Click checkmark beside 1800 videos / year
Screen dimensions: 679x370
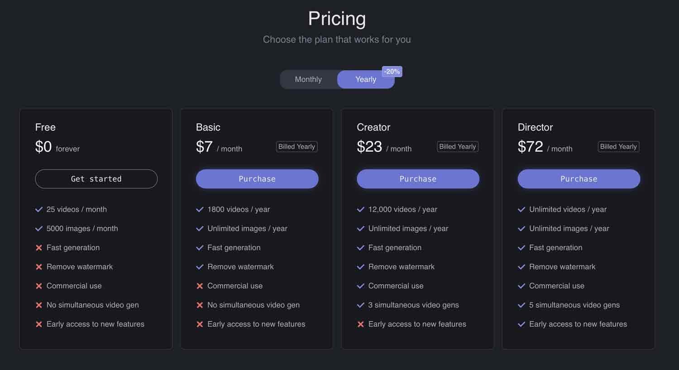point(200,210)
